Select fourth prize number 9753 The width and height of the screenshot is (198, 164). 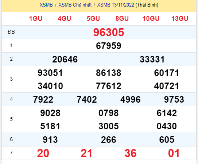[x=174, y=99]
